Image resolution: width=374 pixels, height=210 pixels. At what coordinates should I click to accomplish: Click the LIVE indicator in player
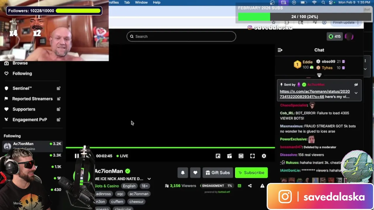coord(122,156)
